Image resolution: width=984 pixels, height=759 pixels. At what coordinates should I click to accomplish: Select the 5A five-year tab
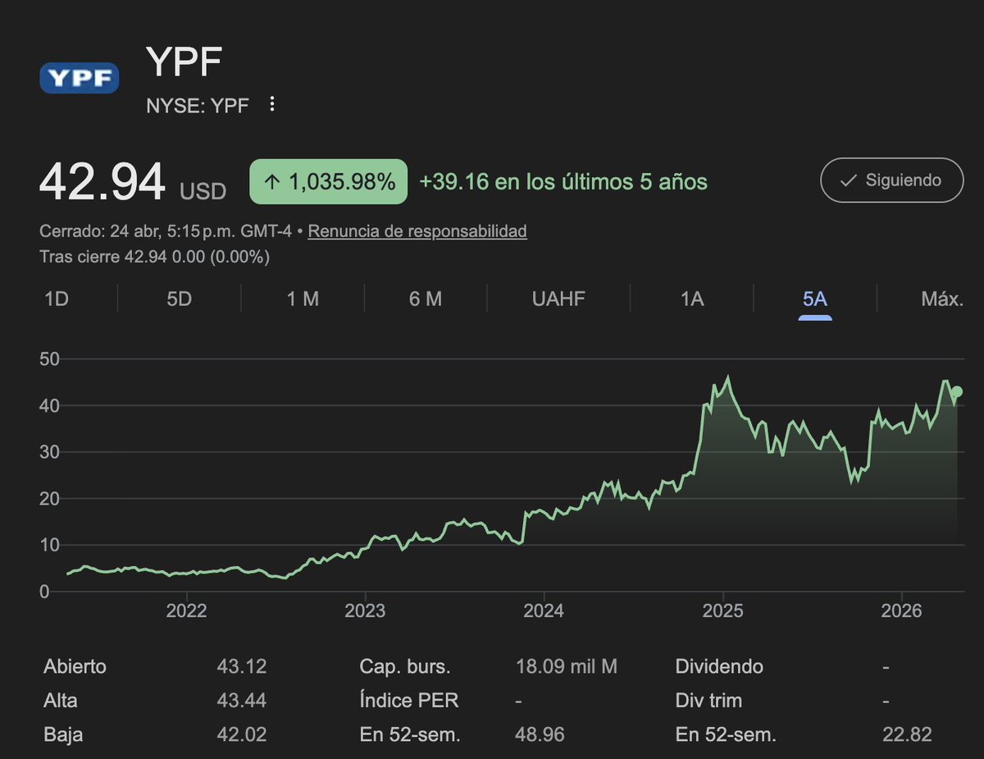[815, 299]
